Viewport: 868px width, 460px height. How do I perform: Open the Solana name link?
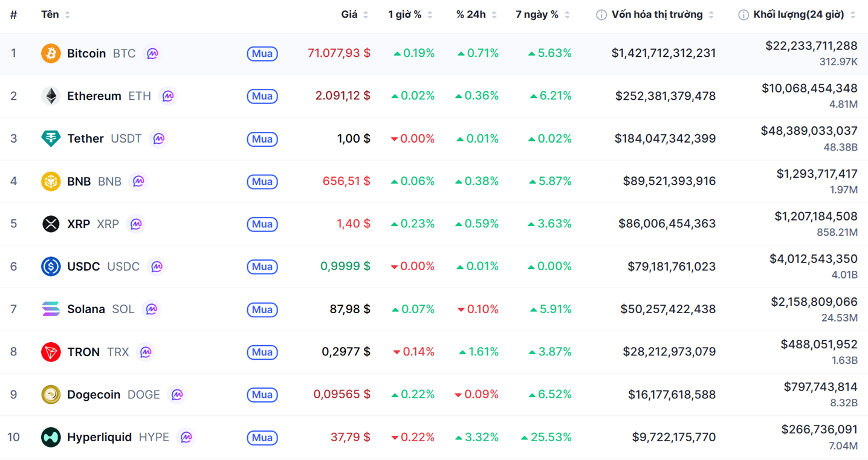tap(86, 309)
